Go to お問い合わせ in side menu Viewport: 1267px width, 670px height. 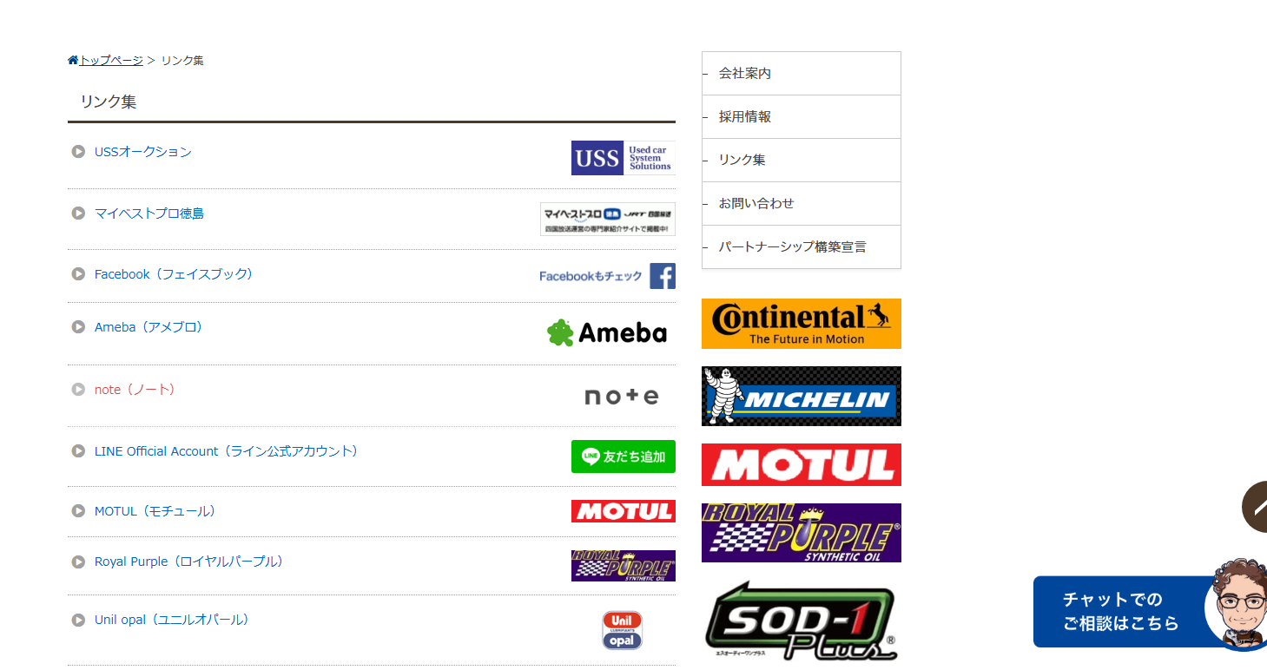click(x=756, y=204)
